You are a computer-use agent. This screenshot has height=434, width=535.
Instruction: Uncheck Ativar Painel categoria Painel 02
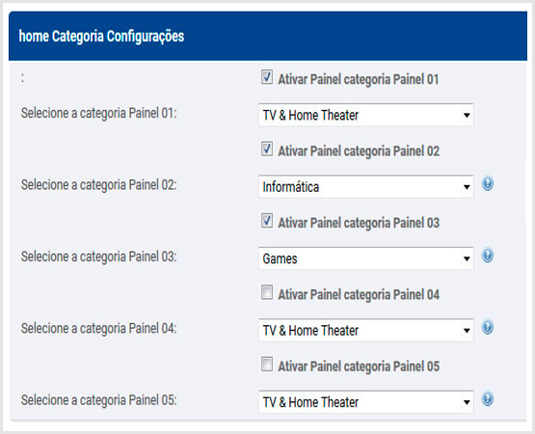tap(267, 149)
